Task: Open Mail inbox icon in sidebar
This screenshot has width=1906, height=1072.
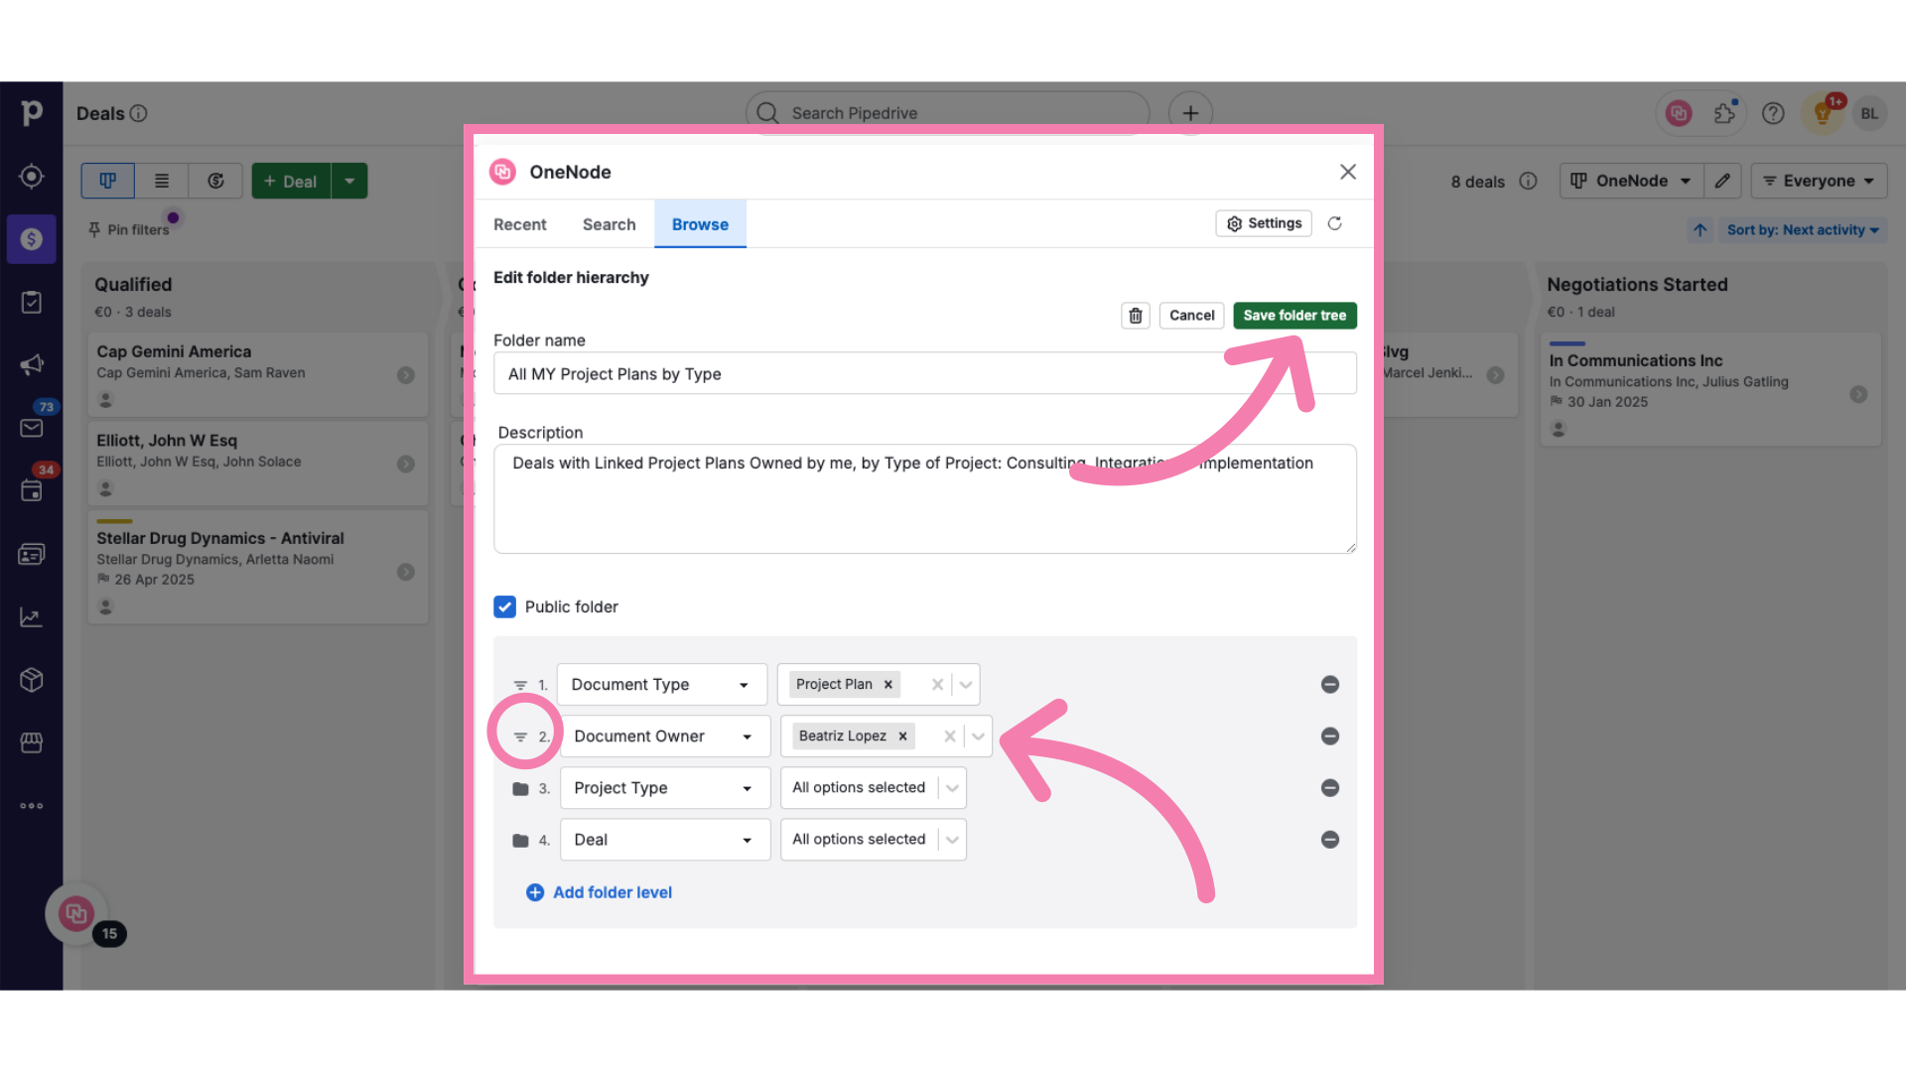Action: 32,428
